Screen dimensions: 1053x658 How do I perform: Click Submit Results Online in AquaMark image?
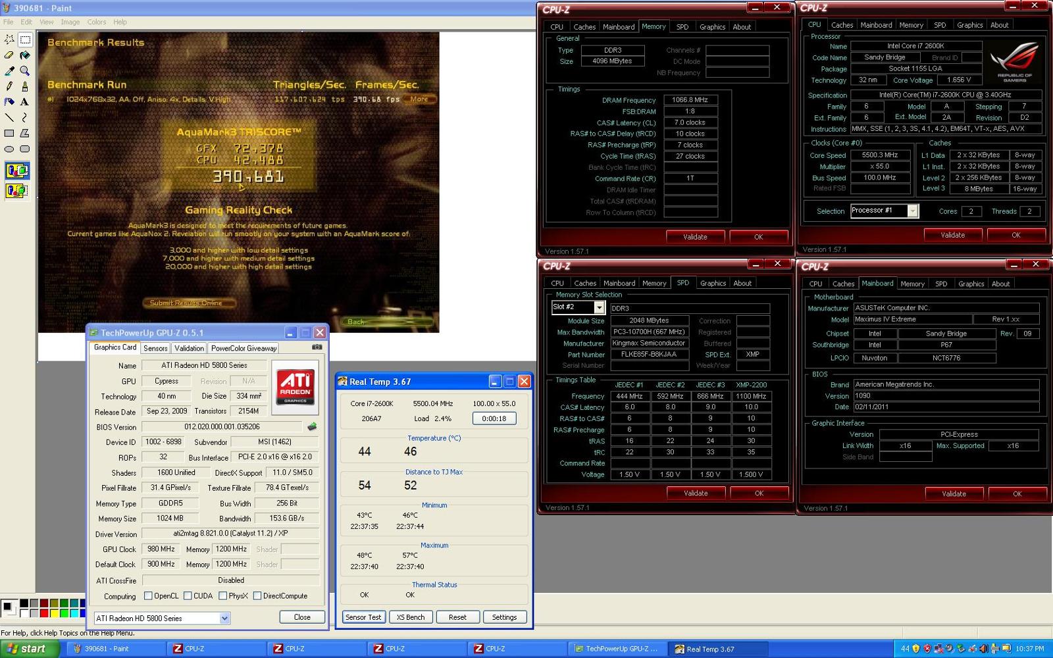[190, 303]
